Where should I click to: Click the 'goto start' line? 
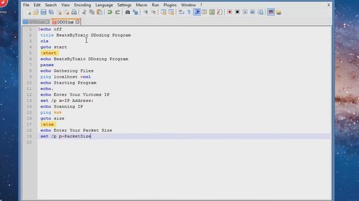point(54,47)
